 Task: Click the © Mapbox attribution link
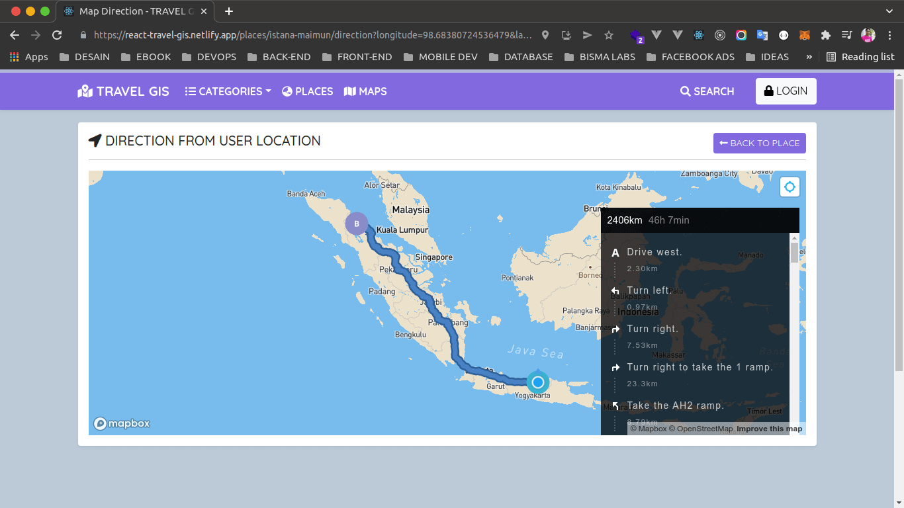click(x=649, y=429)
